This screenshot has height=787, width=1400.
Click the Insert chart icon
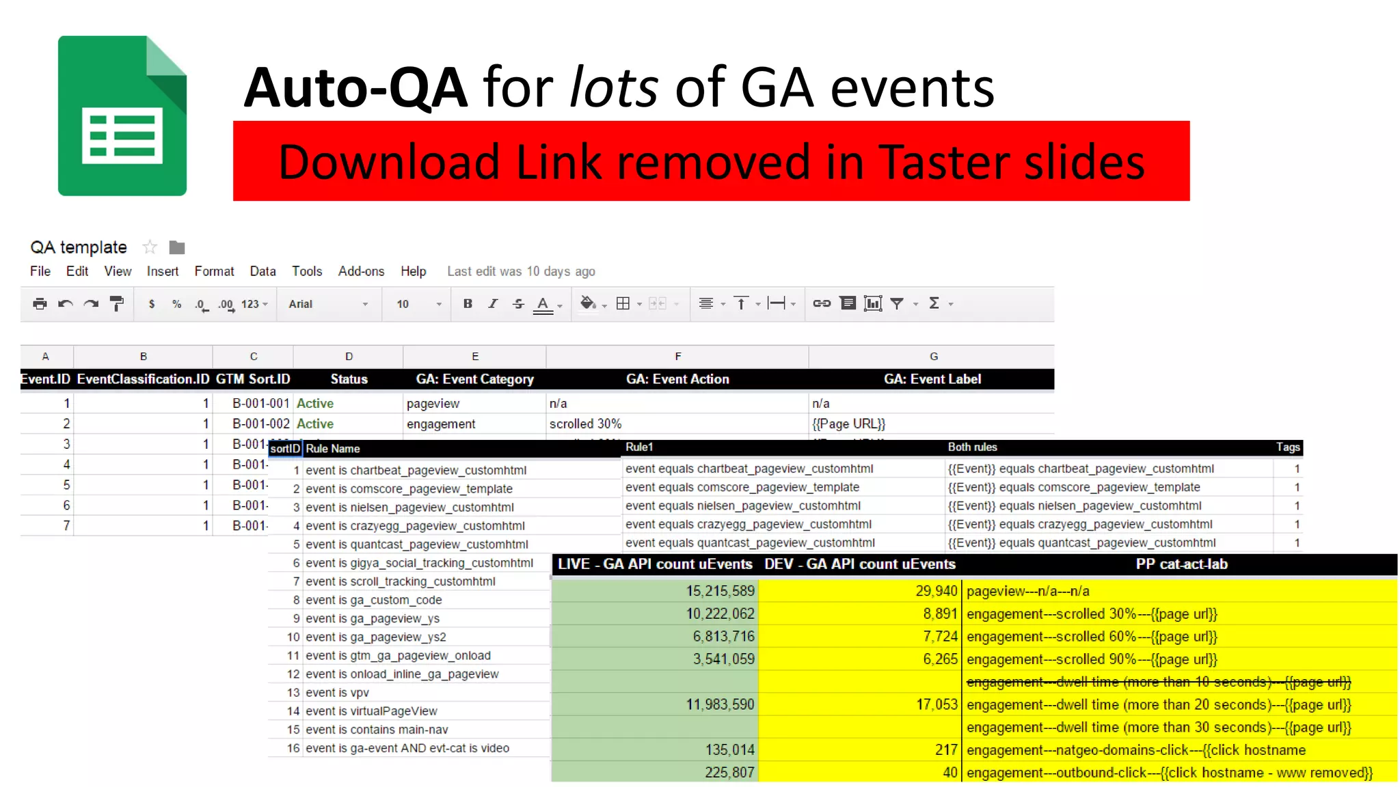(x=873, y=304)
